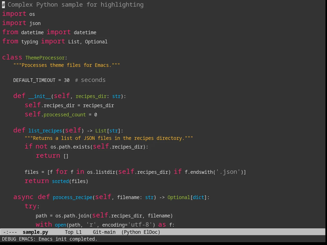Click os.path.exists call
Viewport: 327px width, 245px height.
70,147
